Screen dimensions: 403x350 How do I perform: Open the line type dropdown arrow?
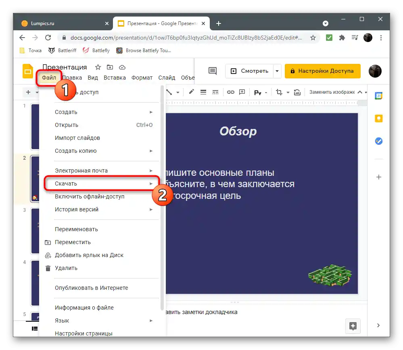click(x=177, y=92)
